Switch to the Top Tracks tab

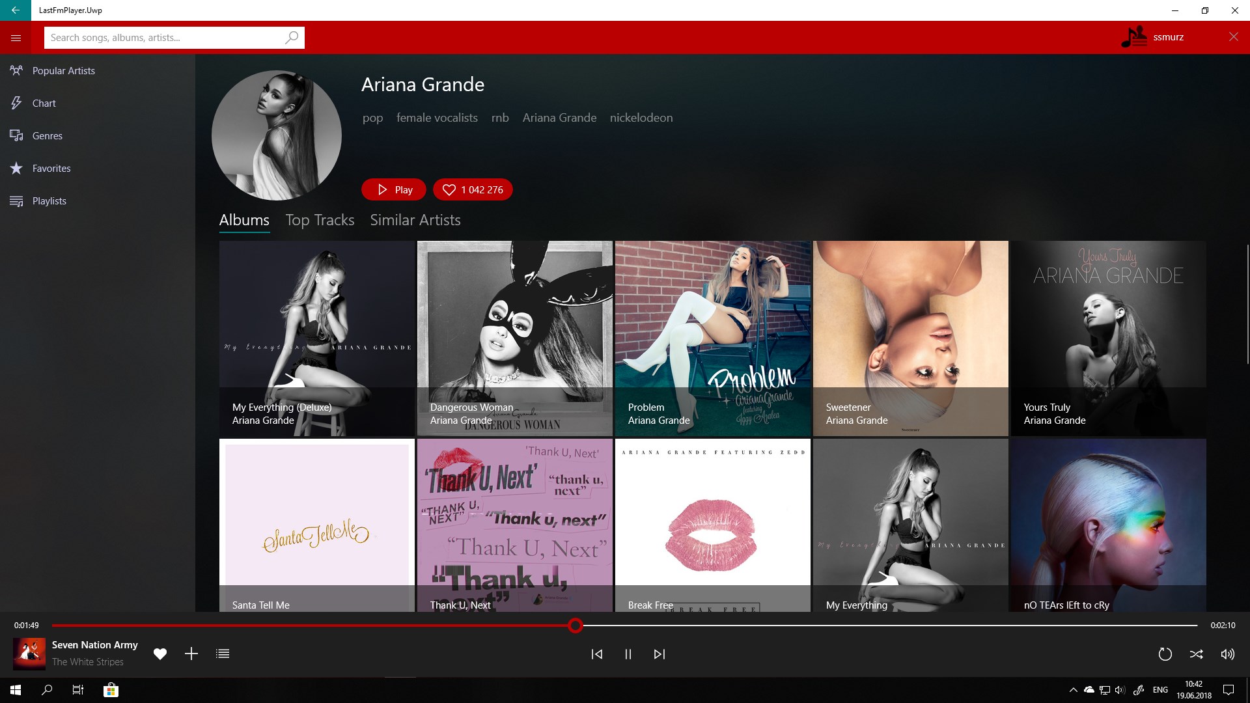coord(320,220)
